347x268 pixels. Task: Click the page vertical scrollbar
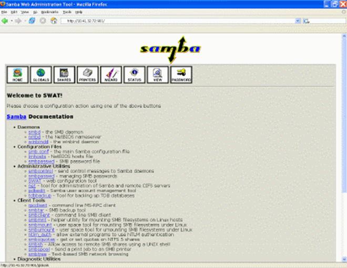pyautogui.click(x=344, y=115)
